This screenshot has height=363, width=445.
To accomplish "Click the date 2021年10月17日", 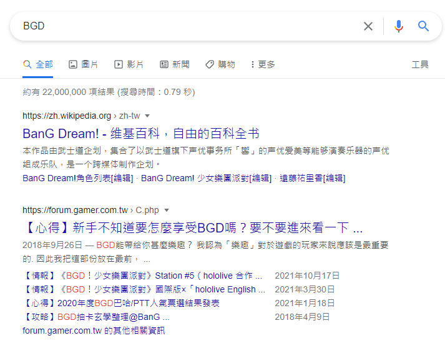I will coord(307,276).
